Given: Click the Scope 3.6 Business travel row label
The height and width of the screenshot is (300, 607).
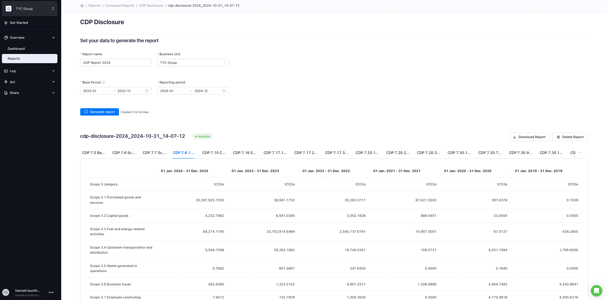Looking at the screenshot, I should [110, 284].
